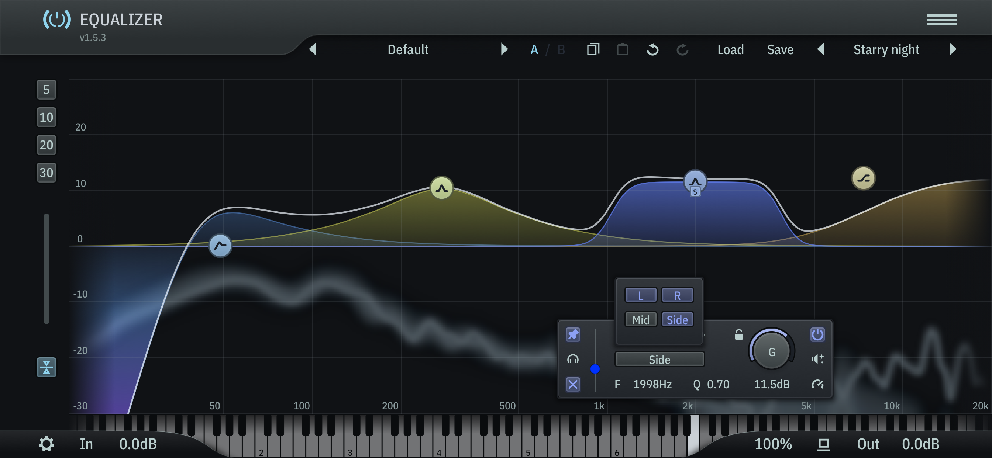Toggle the band power button
Image resolution: width=992 pixels, height=458 pixels.
pos(817,334)
